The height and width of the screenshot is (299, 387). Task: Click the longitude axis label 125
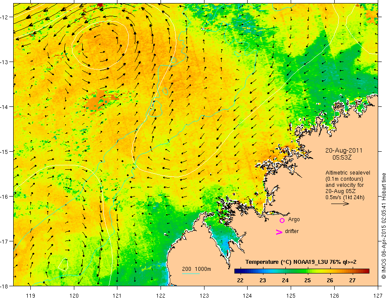291,295
